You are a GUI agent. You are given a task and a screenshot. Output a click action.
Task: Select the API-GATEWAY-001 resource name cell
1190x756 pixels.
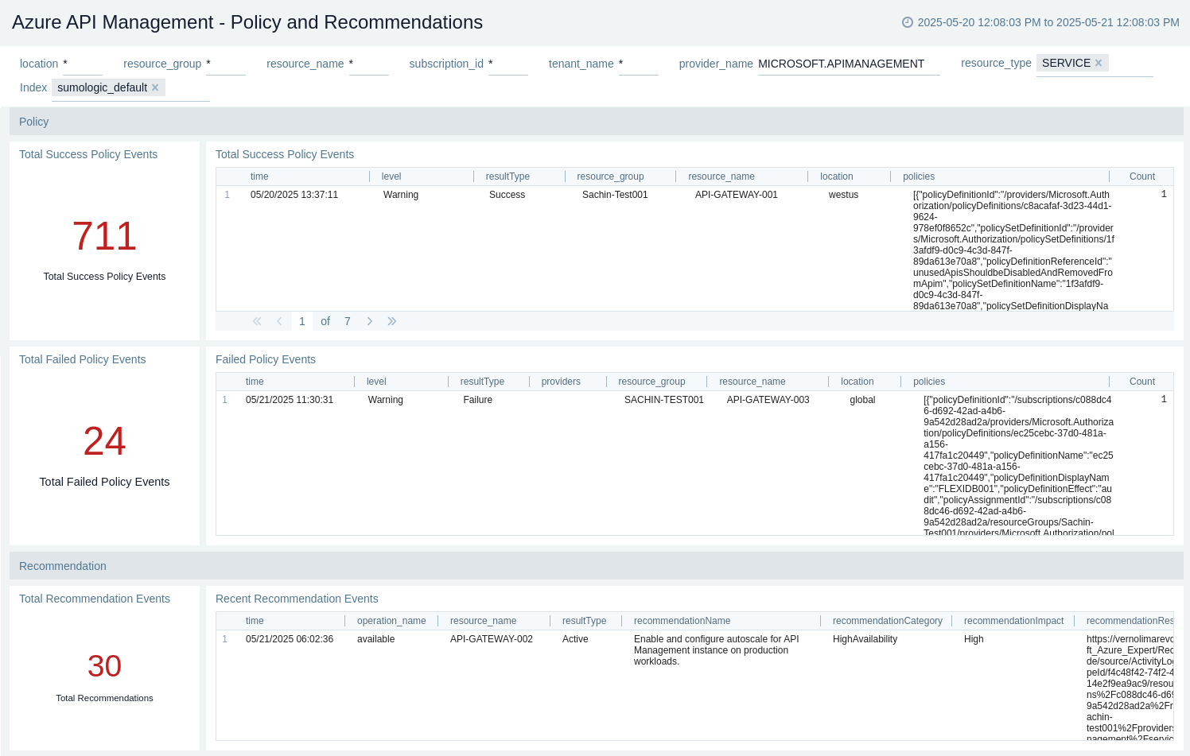click(737, 195)
